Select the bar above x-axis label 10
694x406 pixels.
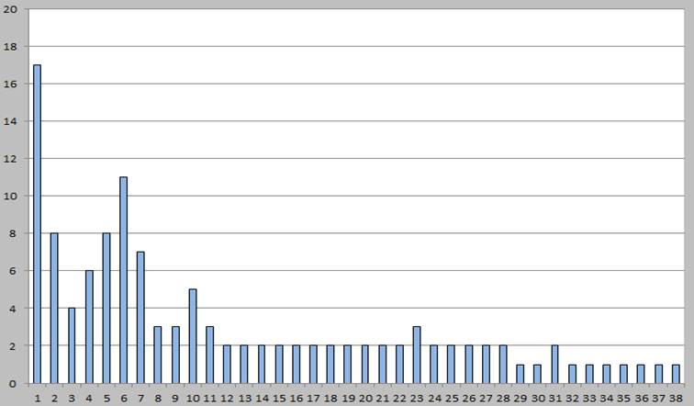[x=193, y=336]
